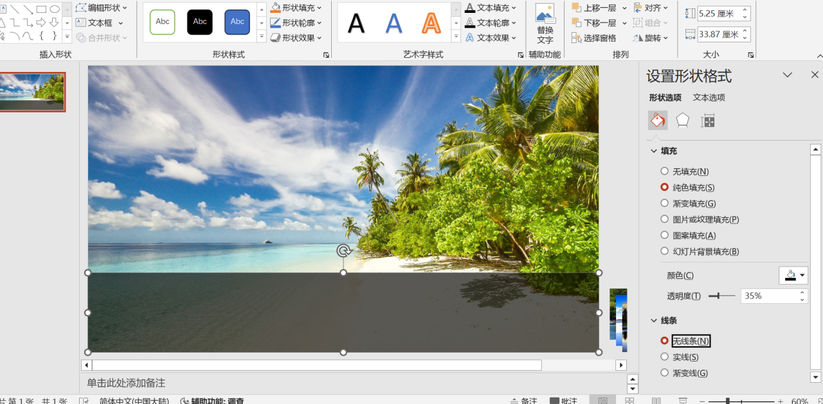Open the Size & Properties icon tab
The width and height of the screenshot is (823, 404).
707,120
